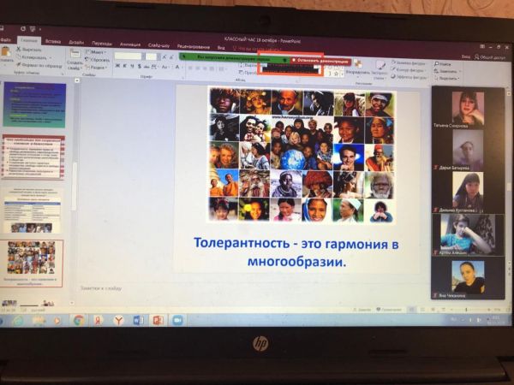The image size is (514, 385).
Task: Click the Italic formatting button
Action: coord(125,65)
